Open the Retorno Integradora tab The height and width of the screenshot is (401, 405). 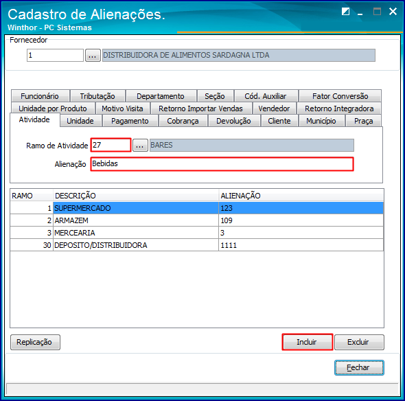[x=339, y=108]
